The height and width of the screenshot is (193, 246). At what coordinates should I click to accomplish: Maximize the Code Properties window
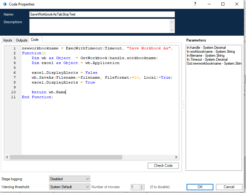[x=223, y=4]
